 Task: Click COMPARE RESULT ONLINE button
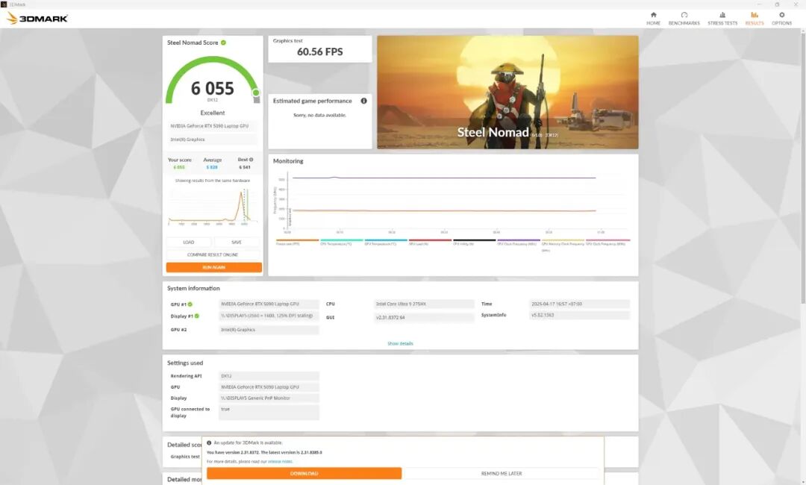(213, 254)
